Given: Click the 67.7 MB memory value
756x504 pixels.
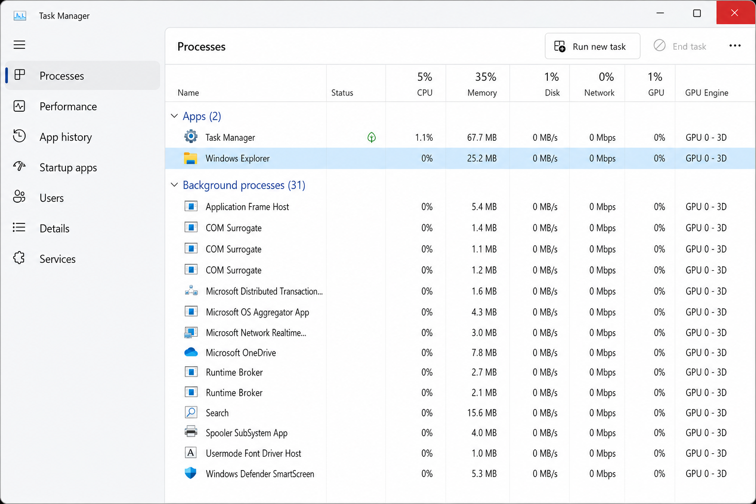Looking at the screenshot, I should 482,137.
